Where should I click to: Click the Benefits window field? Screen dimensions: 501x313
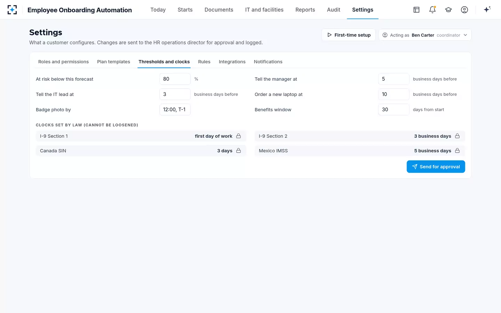(394, 110)
